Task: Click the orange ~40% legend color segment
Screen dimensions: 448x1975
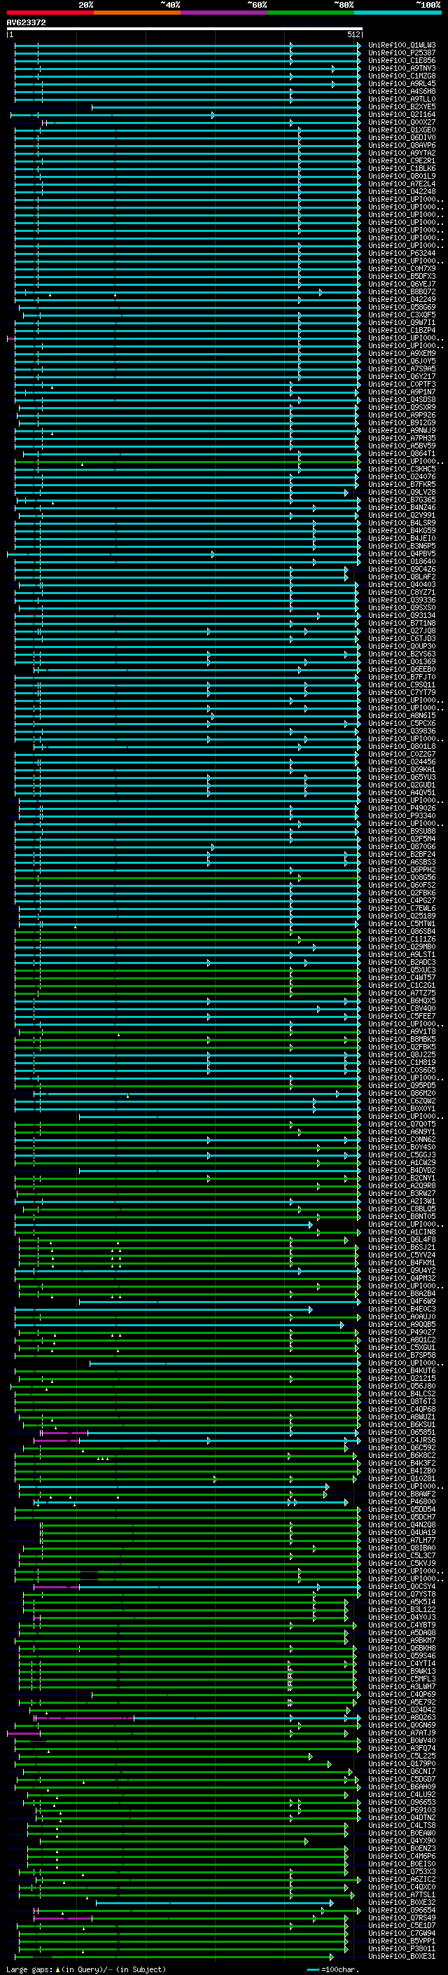Action: (137, 13)
